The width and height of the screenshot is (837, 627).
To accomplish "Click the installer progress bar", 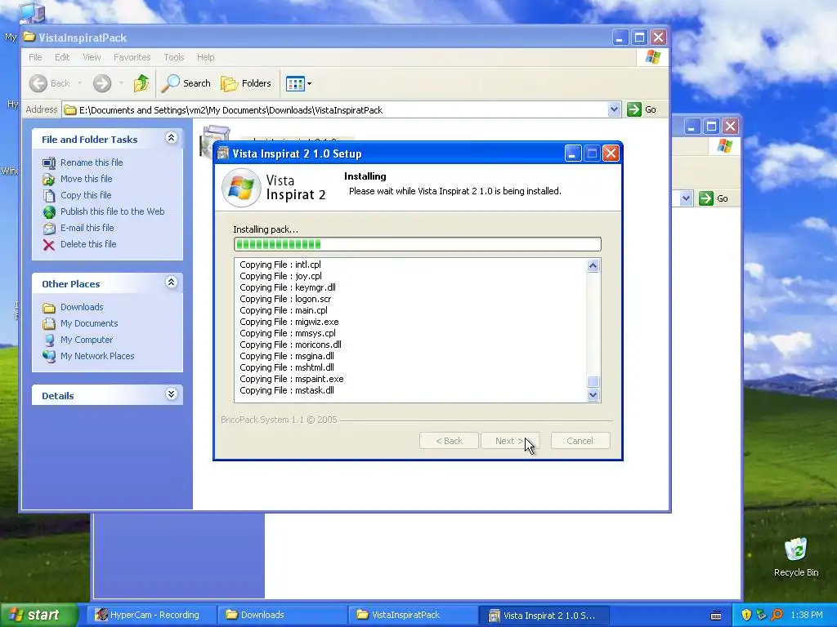I will [x=418, y=244].
